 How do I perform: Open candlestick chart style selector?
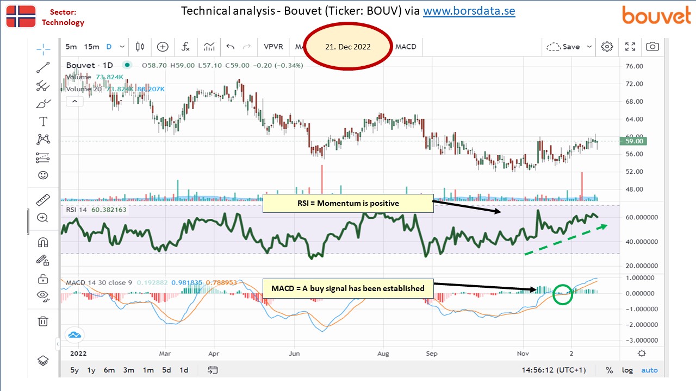tap(140, 47)
